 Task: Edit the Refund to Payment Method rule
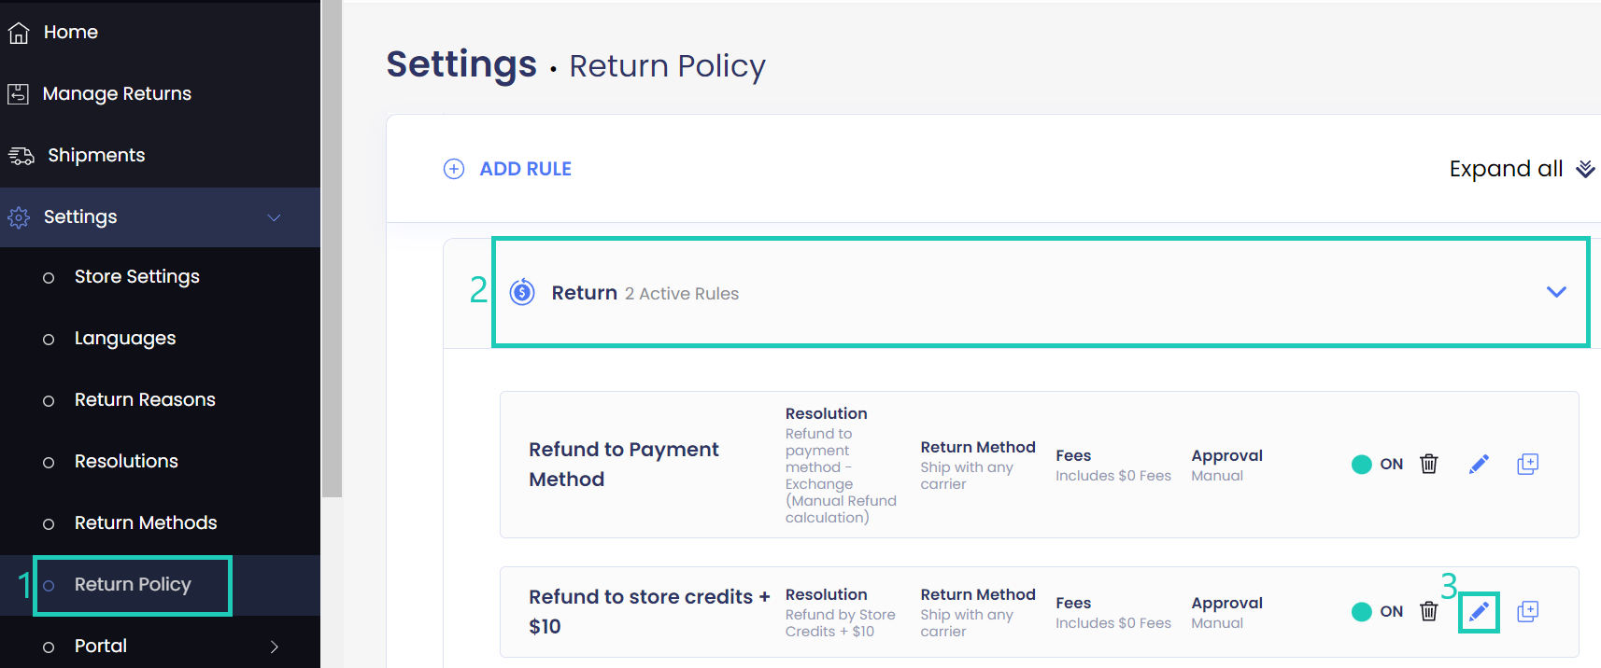[1479, 464]
